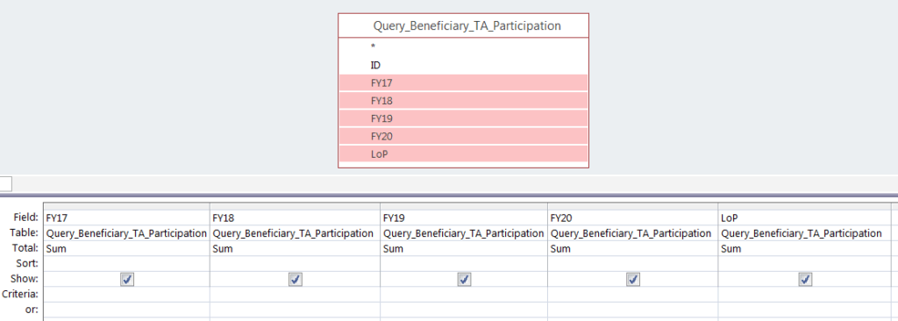Open Field cell containing FY19 in grid
The image size is (898, 321).
point(464,218)
